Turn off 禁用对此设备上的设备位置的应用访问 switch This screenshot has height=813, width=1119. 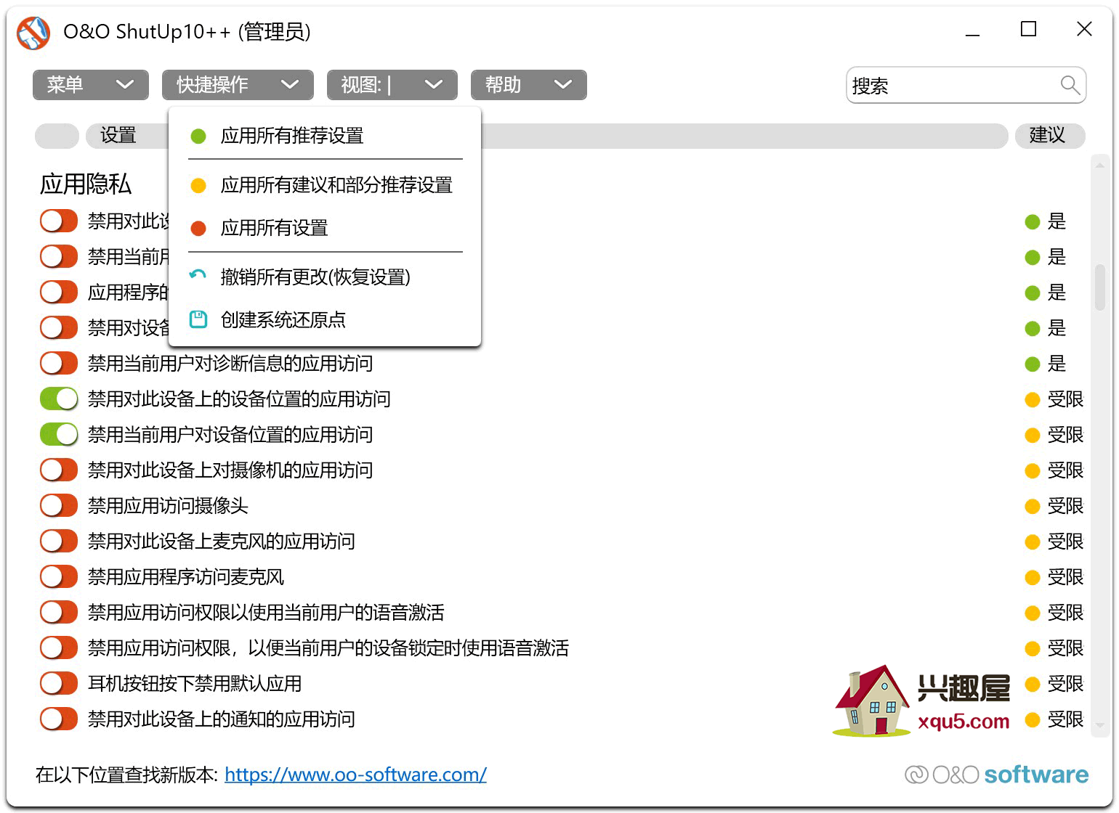[59, 399]
